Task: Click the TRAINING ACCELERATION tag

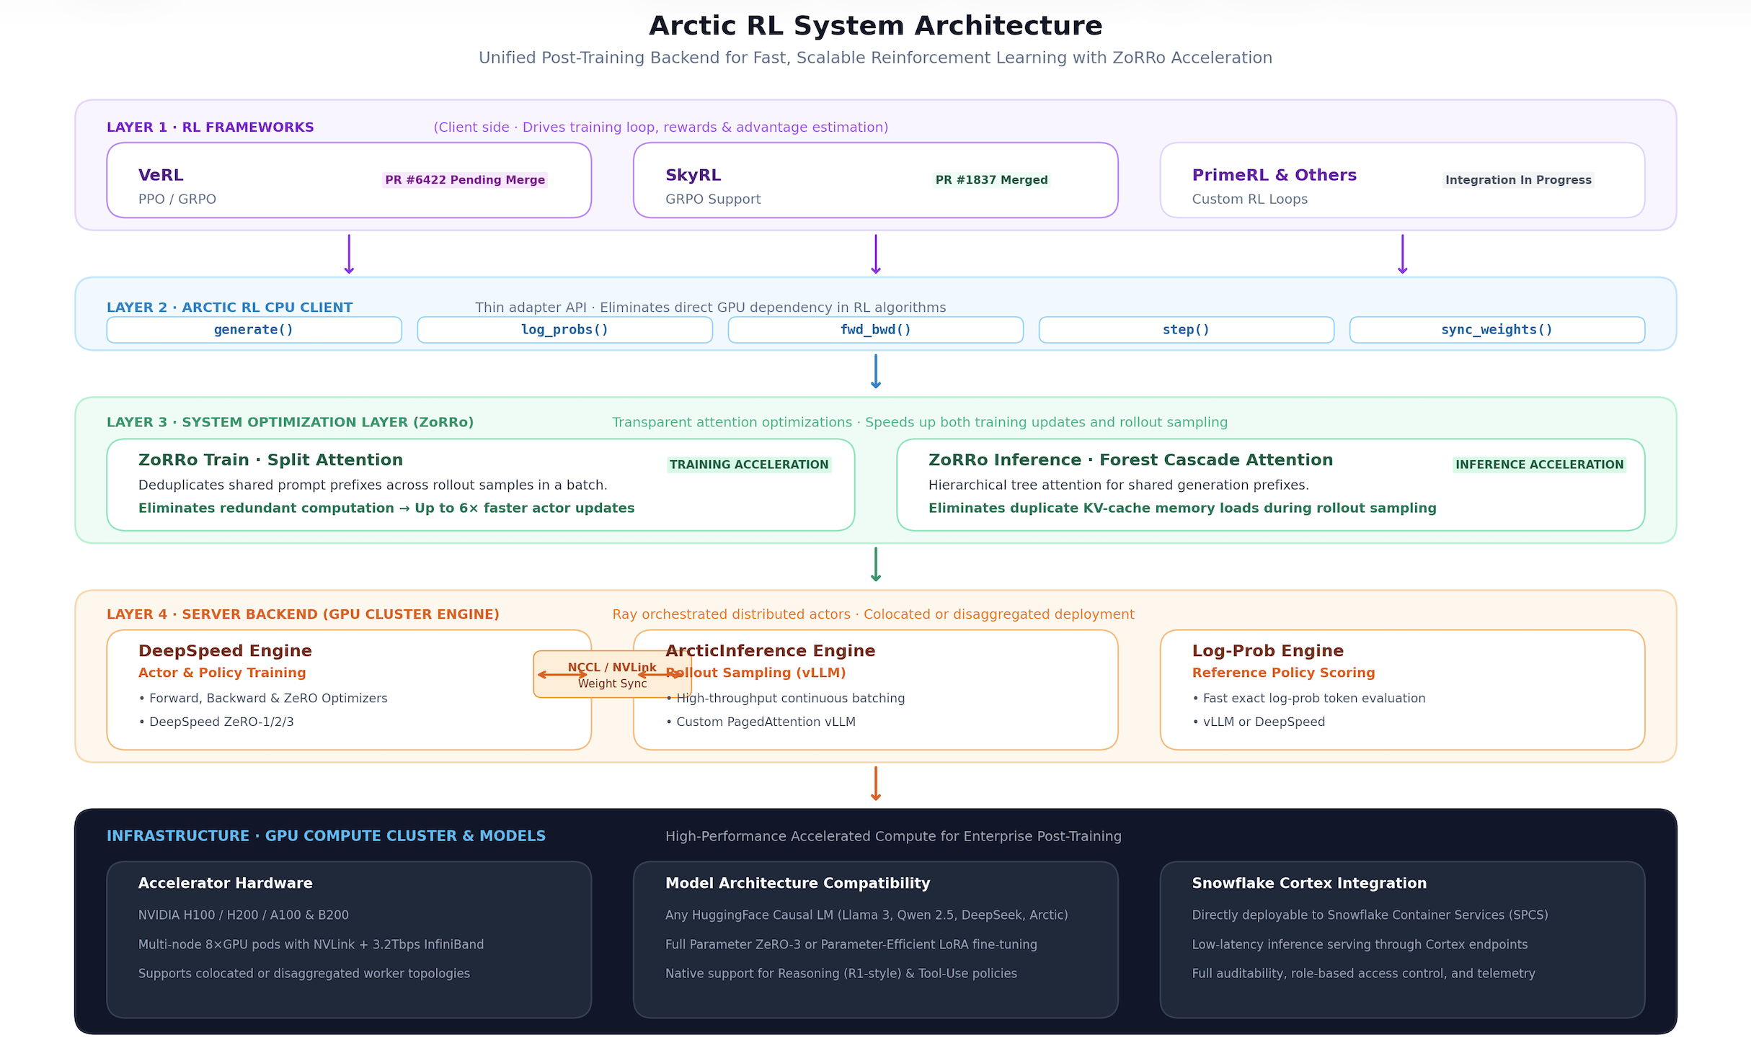Action: coord(749,465)
